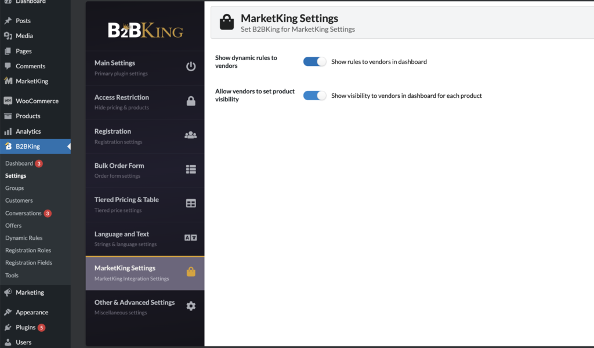Click the MarketKing crown icon

tap(8, 80)
